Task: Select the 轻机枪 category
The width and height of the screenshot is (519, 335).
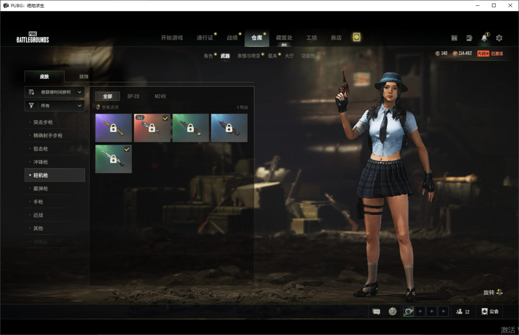Action: [x=55, y=175]
